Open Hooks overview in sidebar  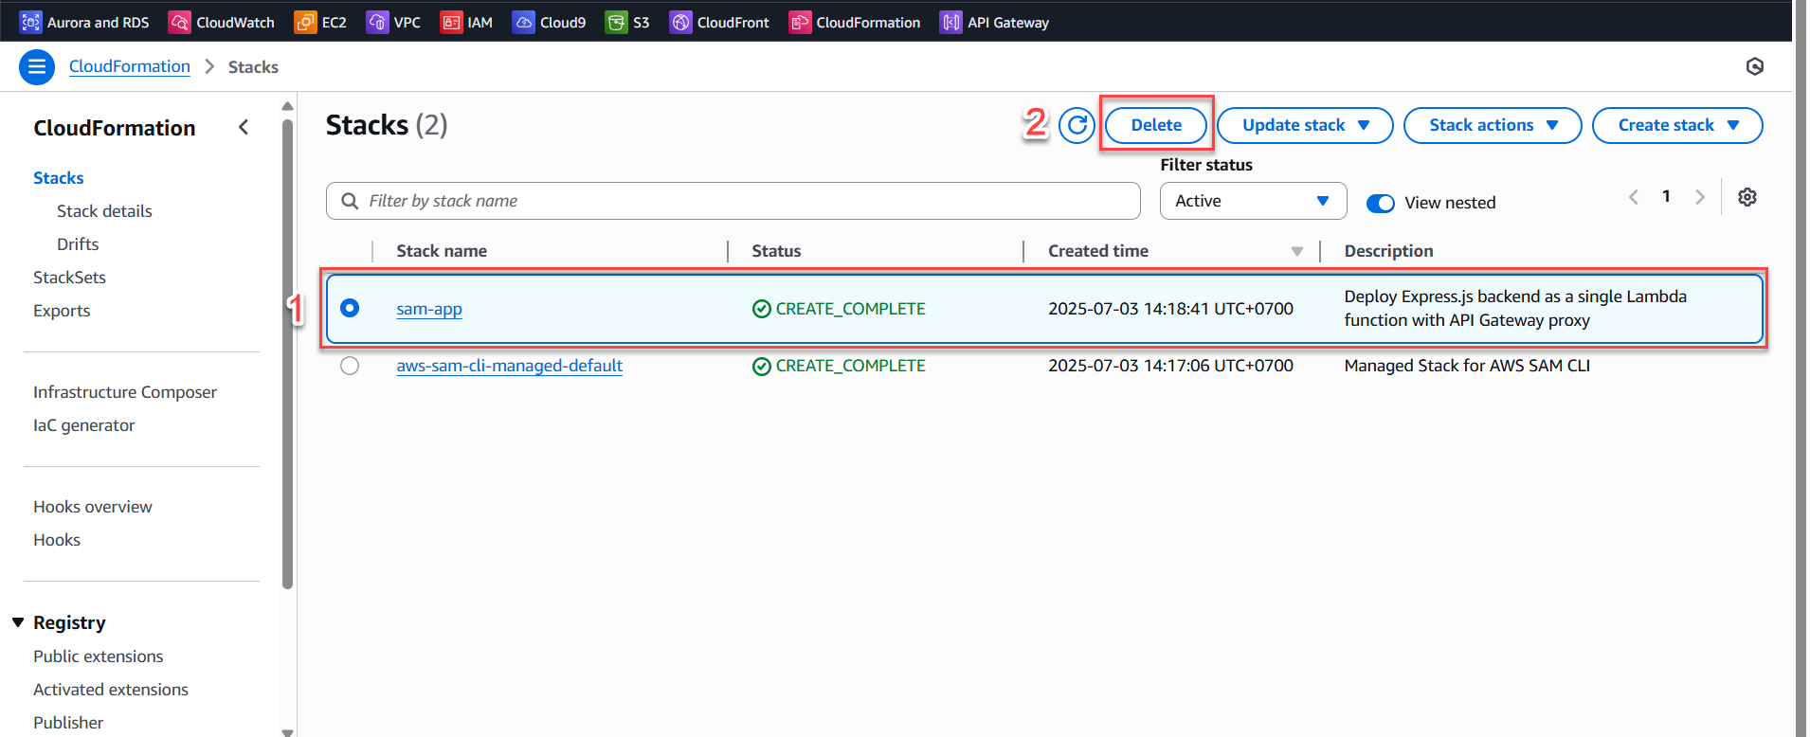click(x=93, y=507)
